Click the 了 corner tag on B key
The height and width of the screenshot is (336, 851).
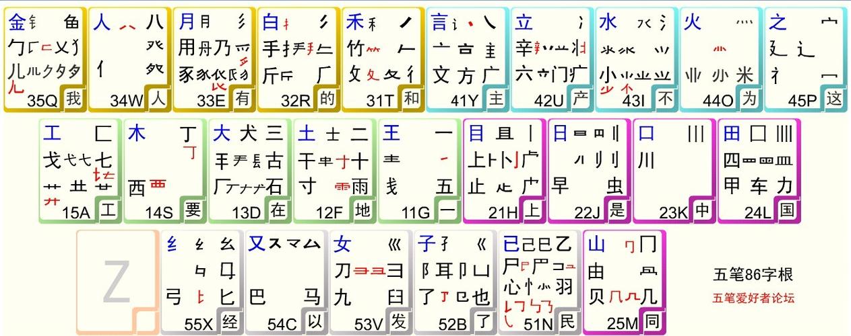[484, 322]
